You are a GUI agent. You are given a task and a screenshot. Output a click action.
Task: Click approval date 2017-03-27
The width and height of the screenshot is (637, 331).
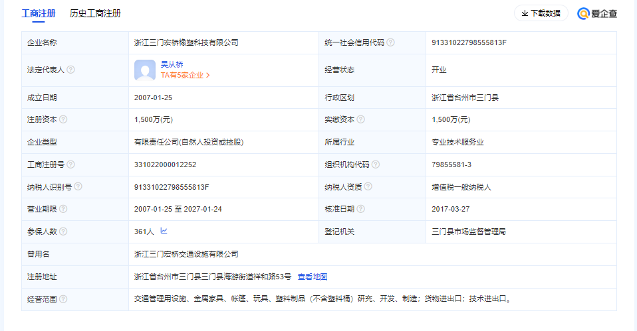451,209
